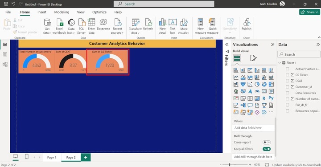Collapse the Visualizations pane
Screen dimensions: 321x167
click(272, 45)
